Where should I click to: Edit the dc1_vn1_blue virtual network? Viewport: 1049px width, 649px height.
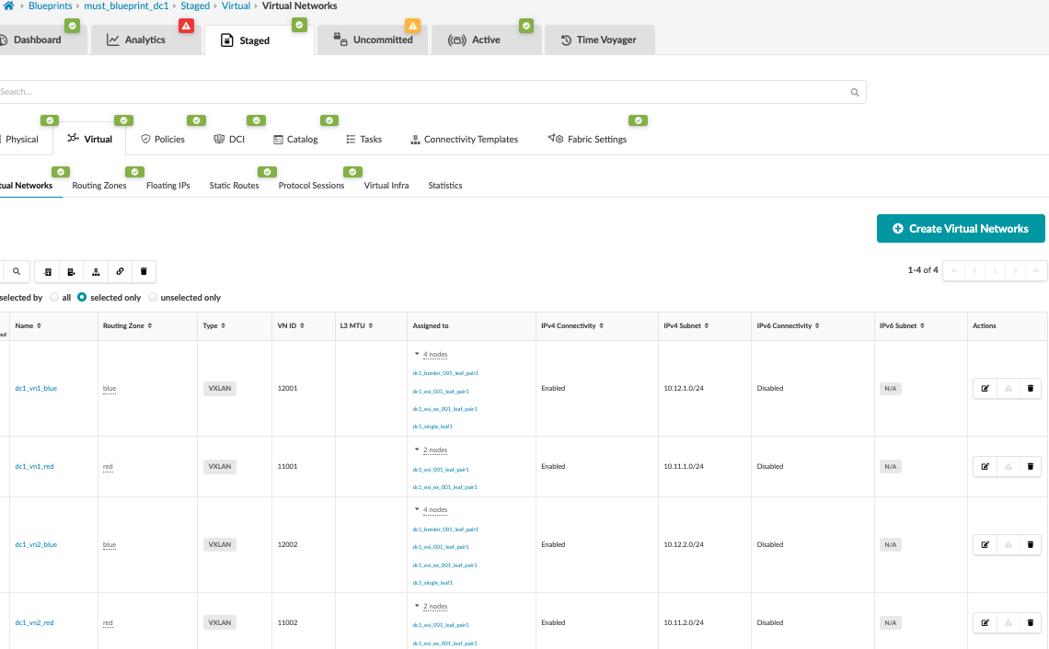(x=985, y=388)
